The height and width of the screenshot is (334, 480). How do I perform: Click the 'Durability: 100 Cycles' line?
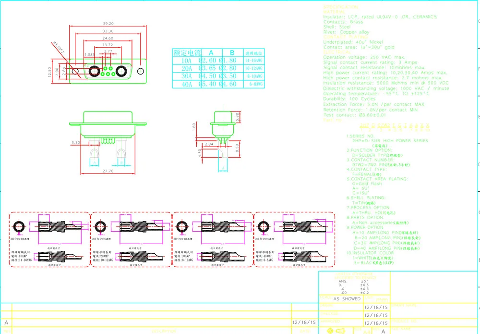(349, 99)
